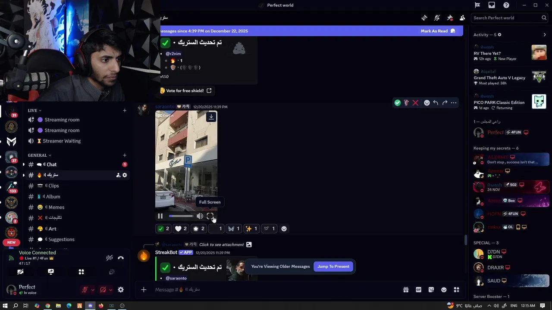
Task: Collapse the GENERAL category
Action: pos(39,155)
